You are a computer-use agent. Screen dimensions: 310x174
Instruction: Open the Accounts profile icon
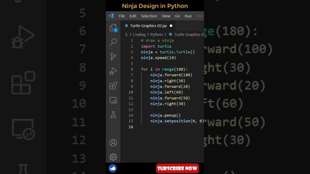[113, 143]
